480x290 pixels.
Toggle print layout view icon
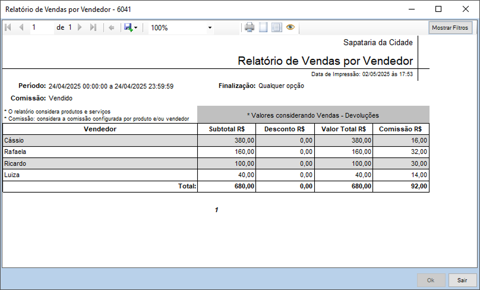pos(263,27)
